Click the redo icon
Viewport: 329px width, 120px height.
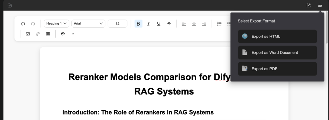[x=33, y=24]
